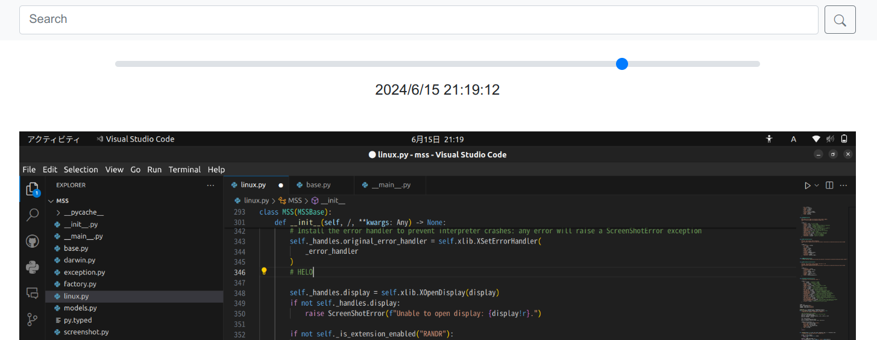Viewport: 877px width, 340px height.
Task: Open the Selection menu
Action: click(x=81, y=169)
